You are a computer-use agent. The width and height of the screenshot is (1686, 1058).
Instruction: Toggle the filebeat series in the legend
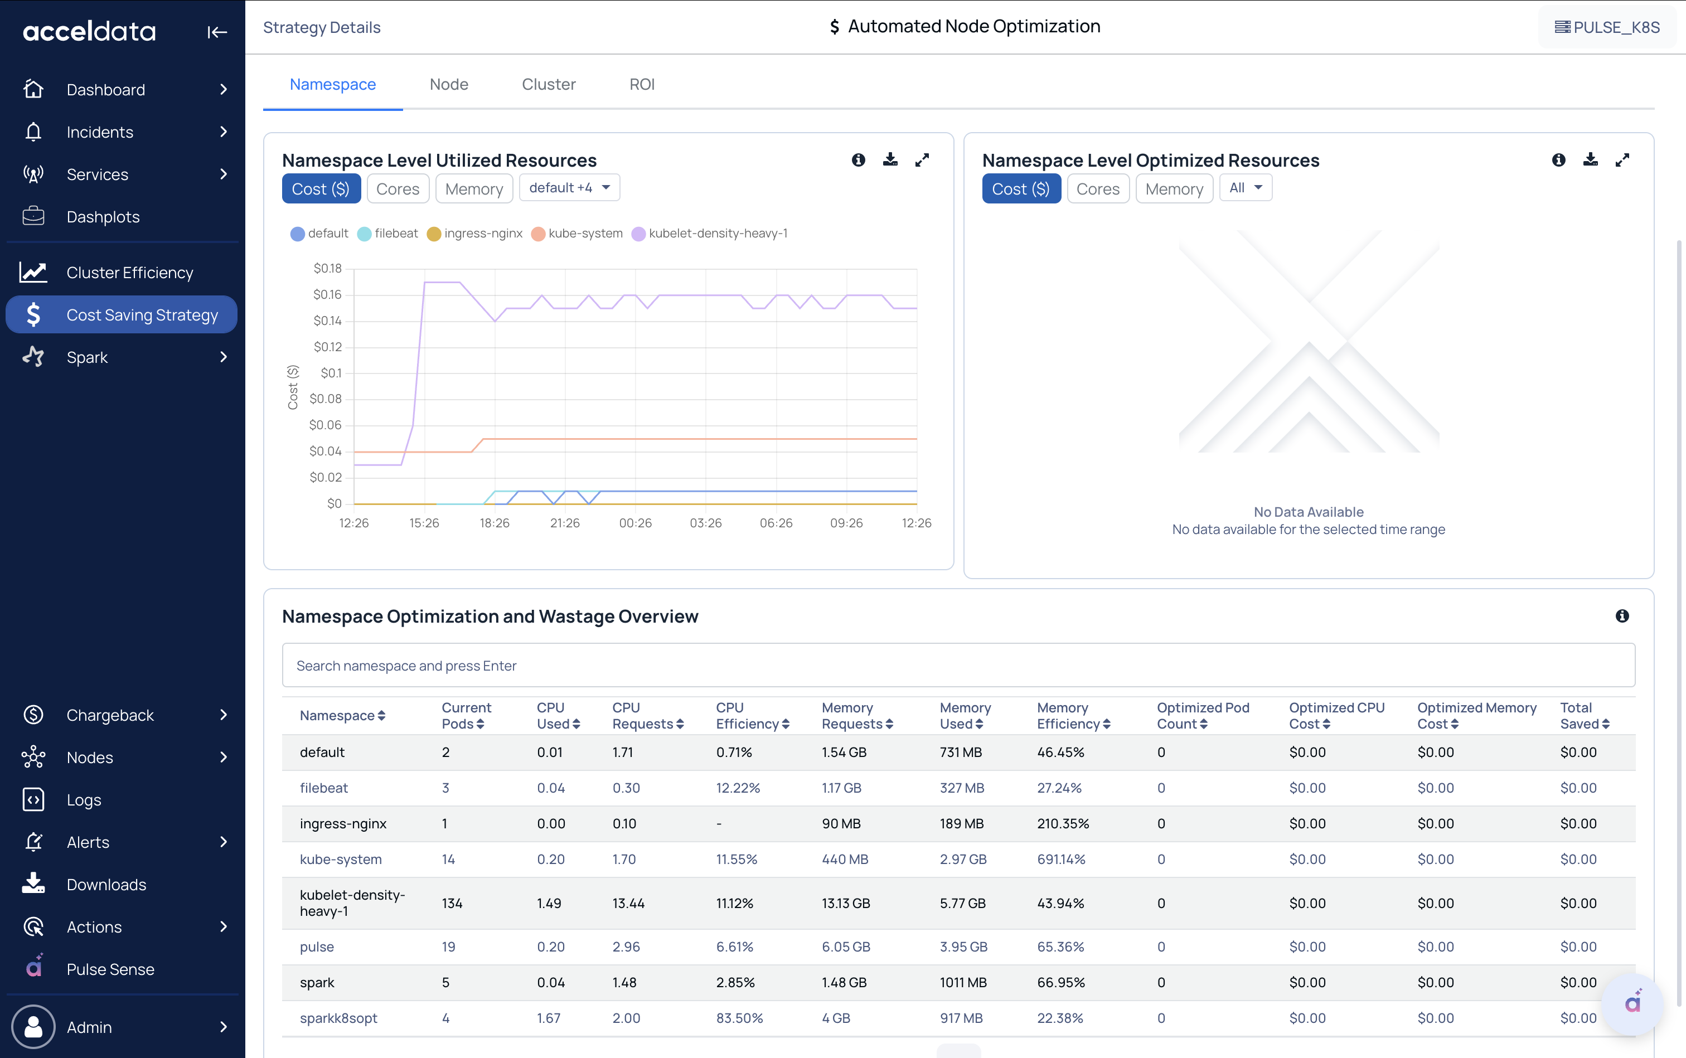[387, 234]
